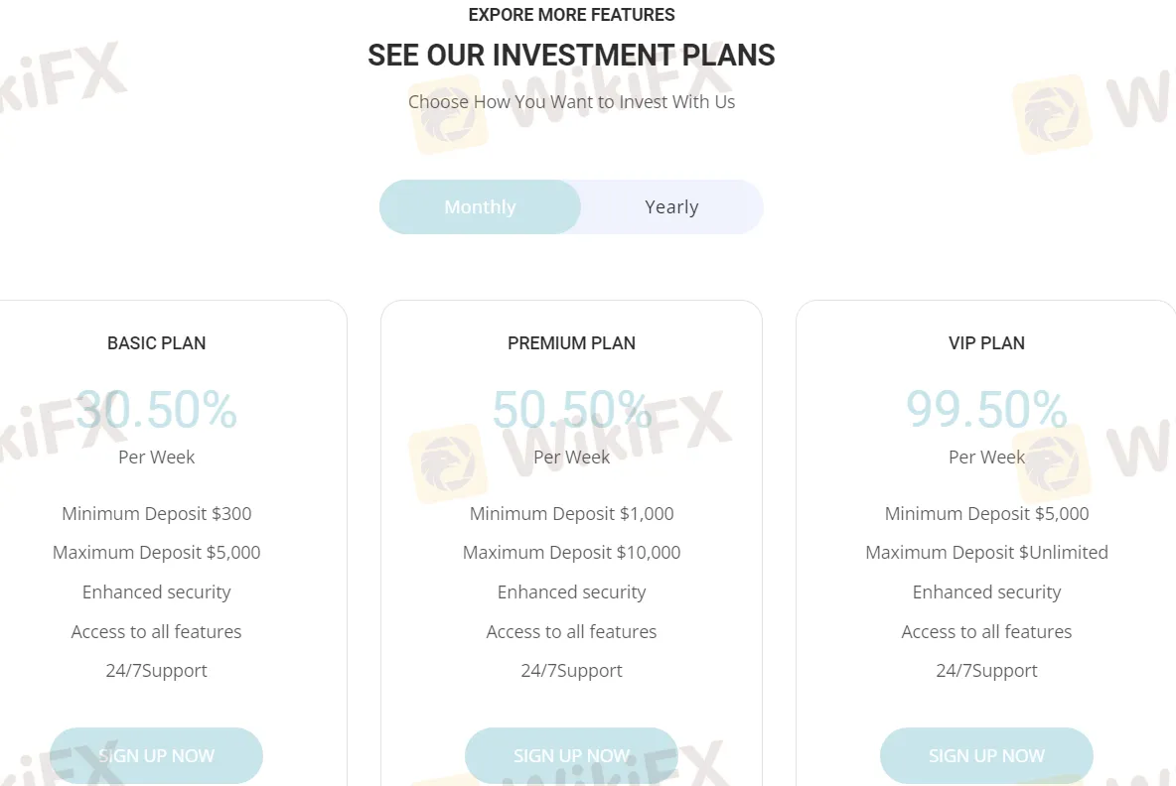Click the 50.50% rate figure
The height and width of the screenshot is (786, 1176).
point(571,410)
